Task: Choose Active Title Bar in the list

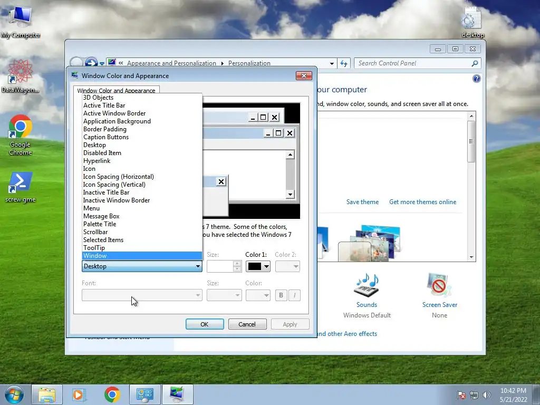Action: pyautogui.click(x=142, y=105)
